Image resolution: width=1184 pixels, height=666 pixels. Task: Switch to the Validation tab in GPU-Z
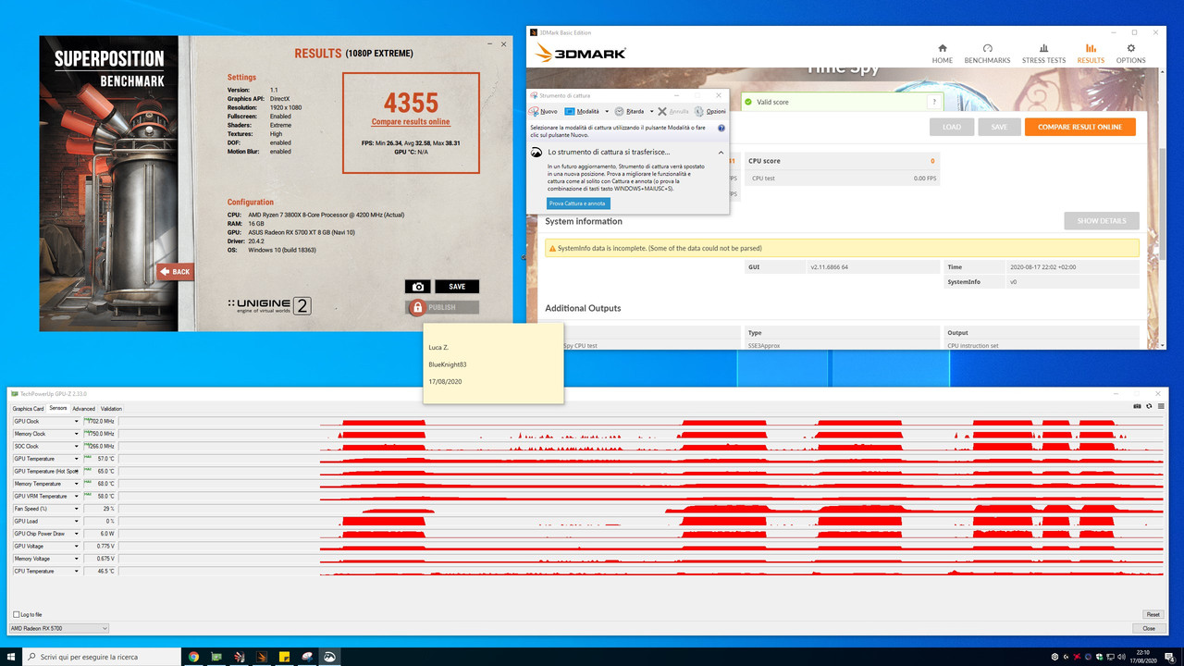tap(111, 408)
